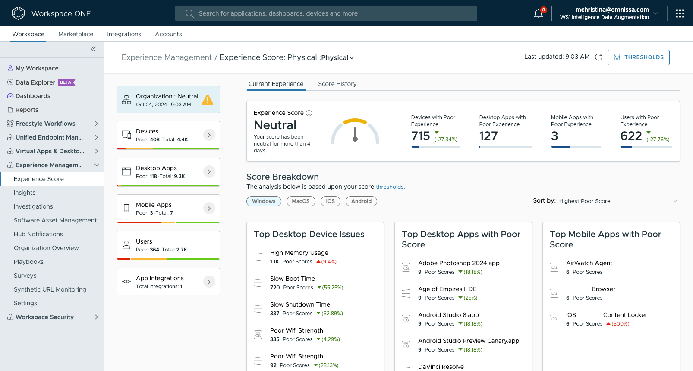
Task: Click the top search input field
Action: [326, 13]
